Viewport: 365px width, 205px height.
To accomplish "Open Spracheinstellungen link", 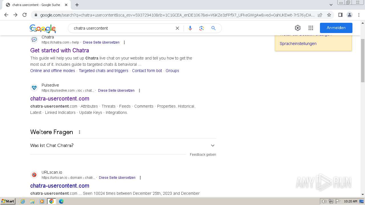I will [x=298, y=44].
